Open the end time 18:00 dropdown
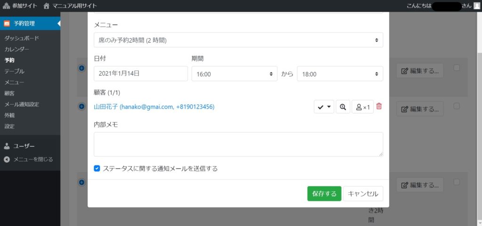The image size is (482, 226). pos(339,74)
